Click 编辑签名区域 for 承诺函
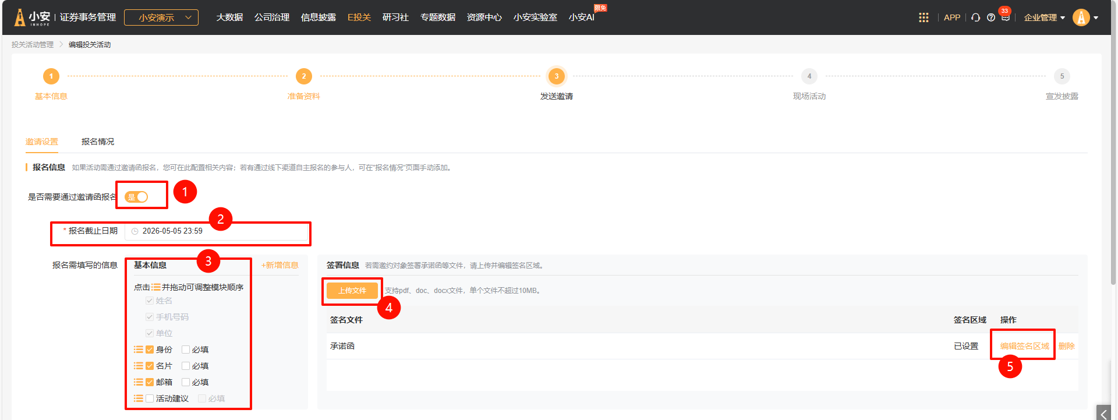The image size is (1118, 420). [x=1025, y=346]
